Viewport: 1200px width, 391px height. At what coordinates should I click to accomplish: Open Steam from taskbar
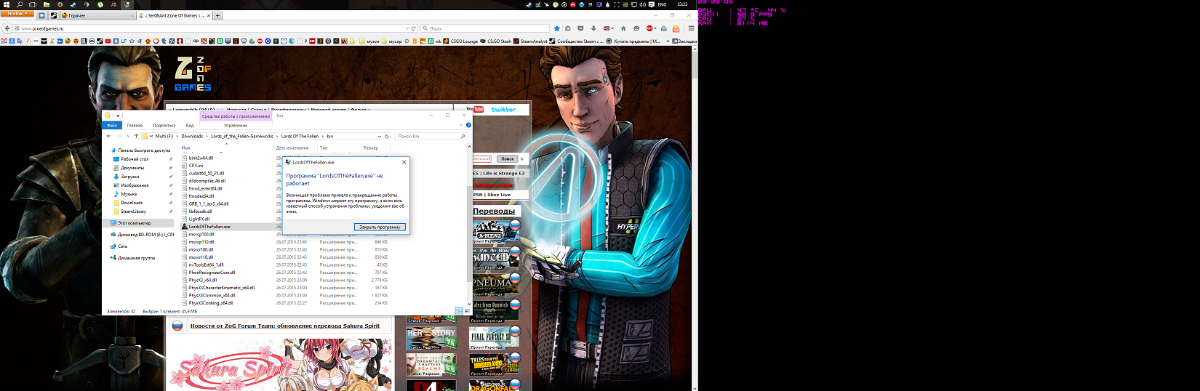click(x=73, y=4)
